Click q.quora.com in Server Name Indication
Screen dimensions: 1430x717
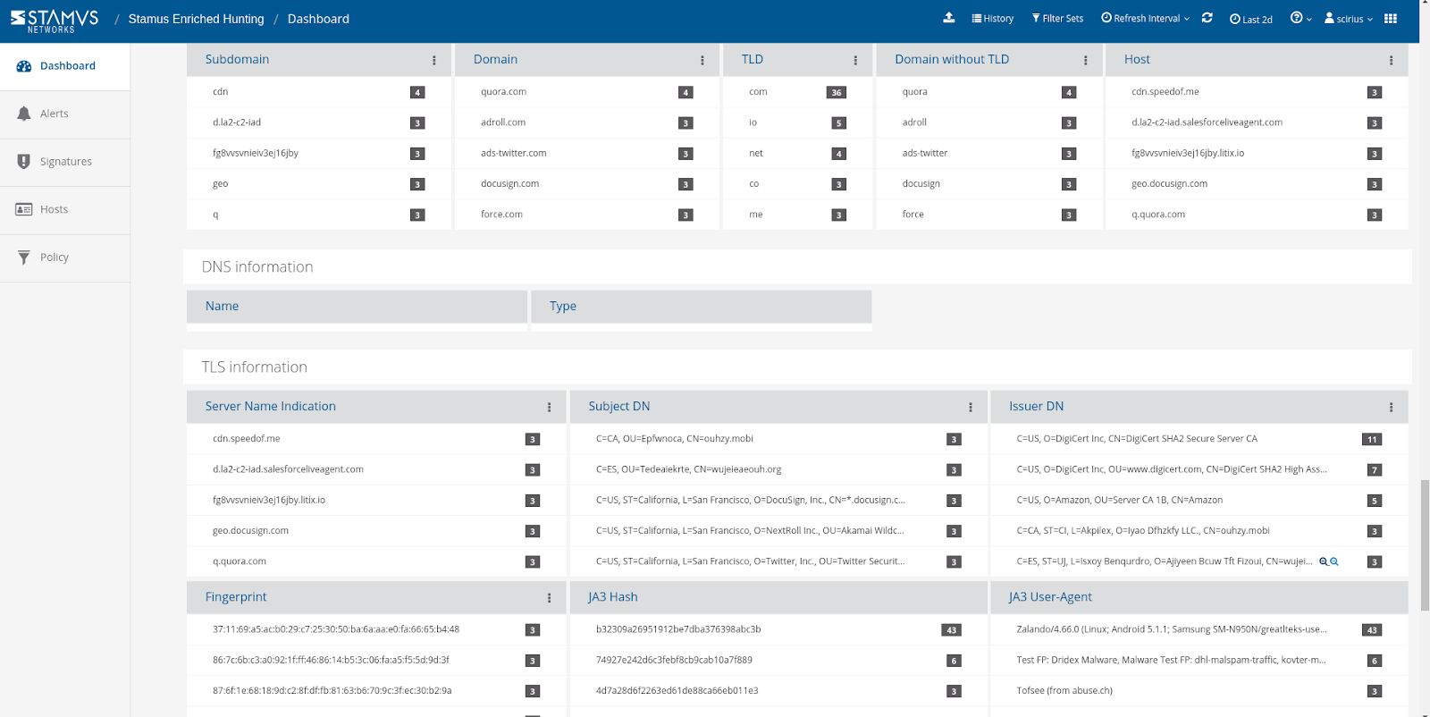(x=240, y=561)
